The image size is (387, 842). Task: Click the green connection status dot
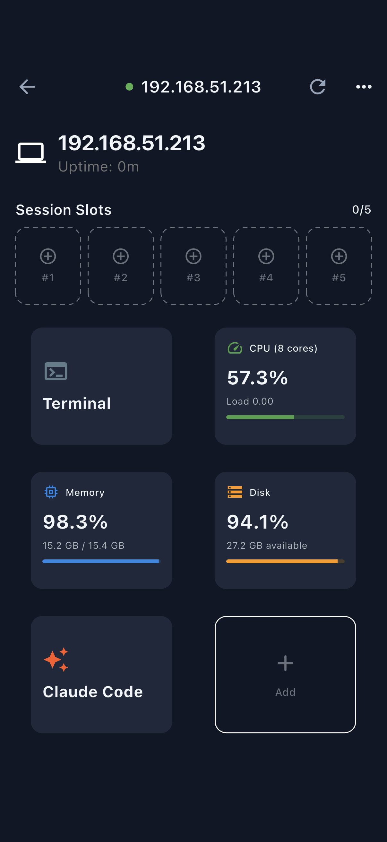pyautogui.click(x=130, y=86)
